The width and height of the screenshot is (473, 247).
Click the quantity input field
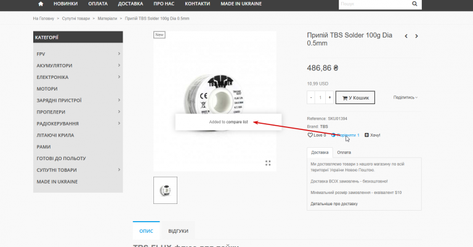pos(320,97)
